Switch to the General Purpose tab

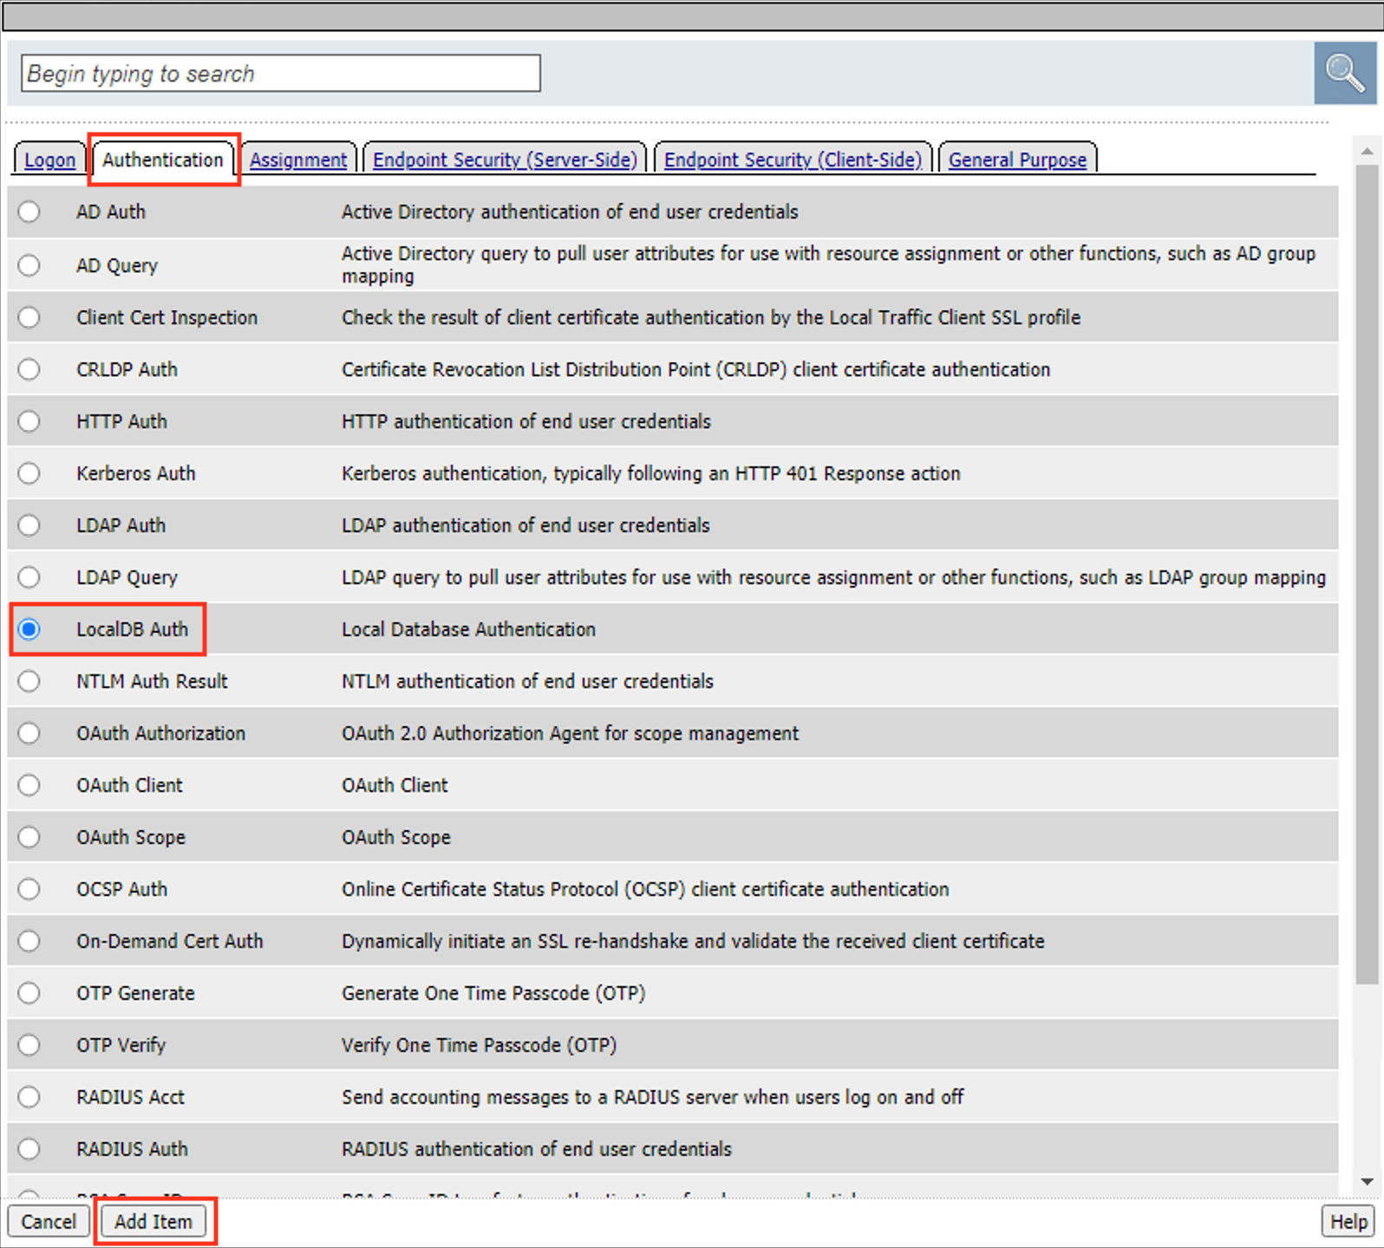pos(1017,159)
